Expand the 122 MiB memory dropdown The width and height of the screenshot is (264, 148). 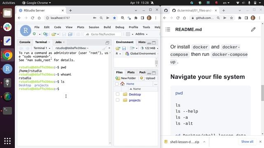point(149,48)
